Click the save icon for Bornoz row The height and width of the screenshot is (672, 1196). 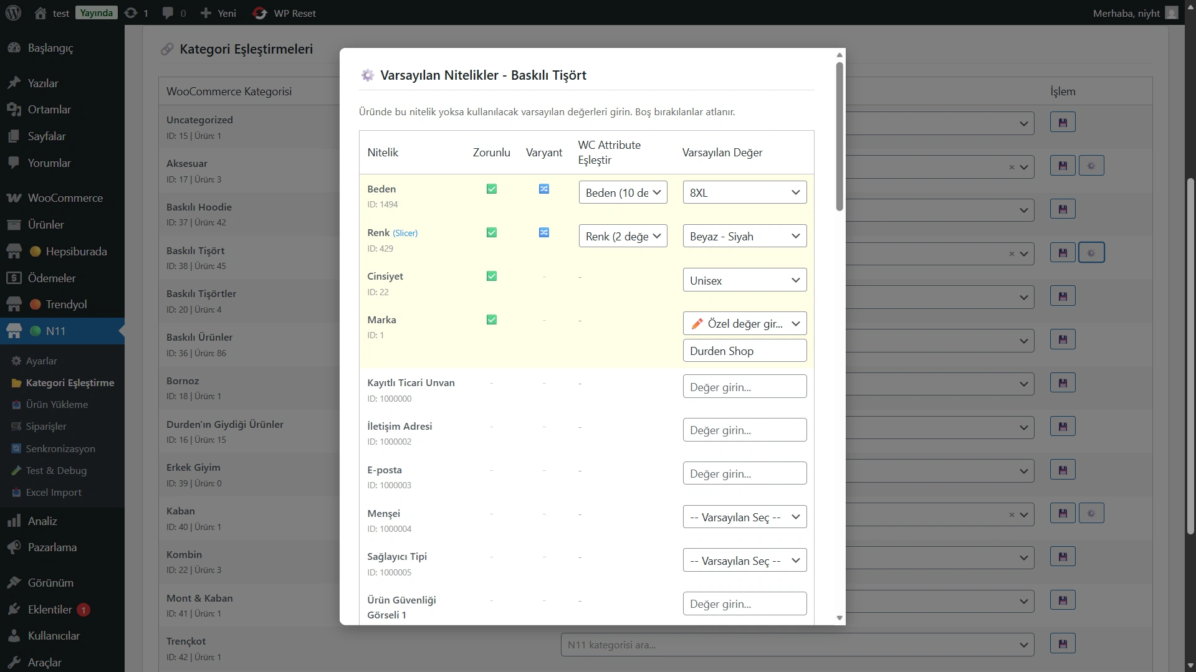tap(1063, 383)
